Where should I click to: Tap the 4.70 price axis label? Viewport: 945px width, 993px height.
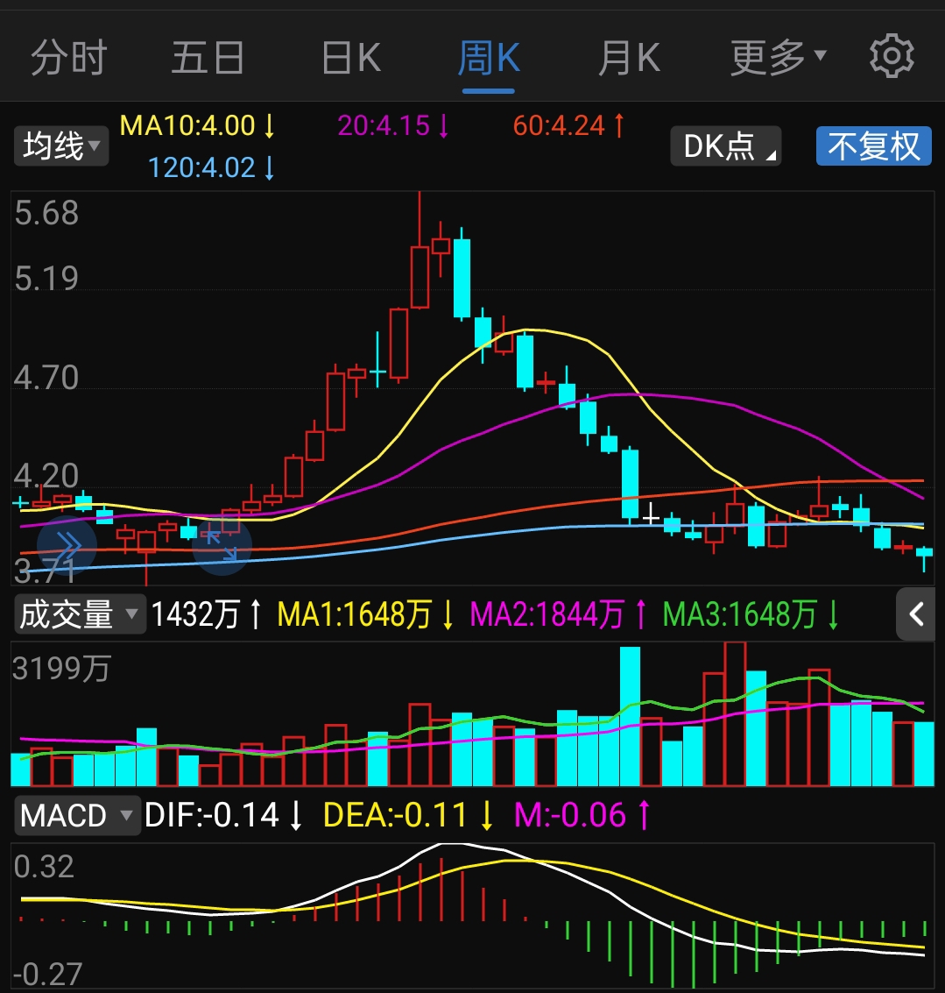click(46, 378)
